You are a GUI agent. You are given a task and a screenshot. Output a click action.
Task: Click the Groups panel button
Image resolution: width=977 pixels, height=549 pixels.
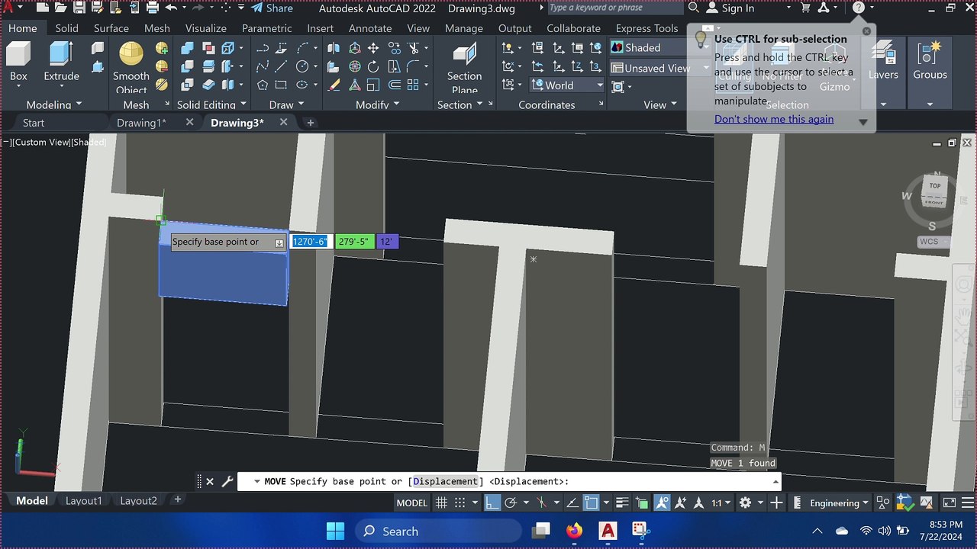tap(930, 61)
